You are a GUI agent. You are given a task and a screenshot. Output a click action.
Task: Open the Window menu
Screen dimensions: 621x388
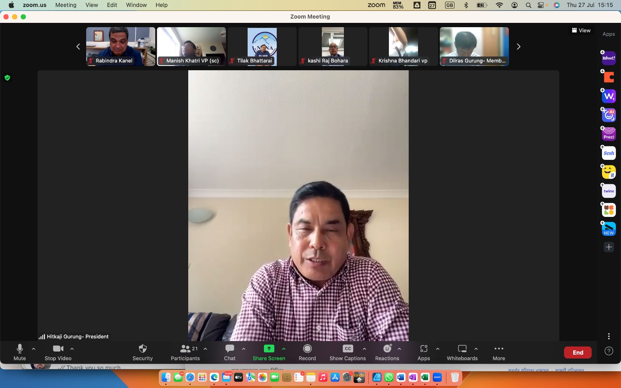pos(136,5)
